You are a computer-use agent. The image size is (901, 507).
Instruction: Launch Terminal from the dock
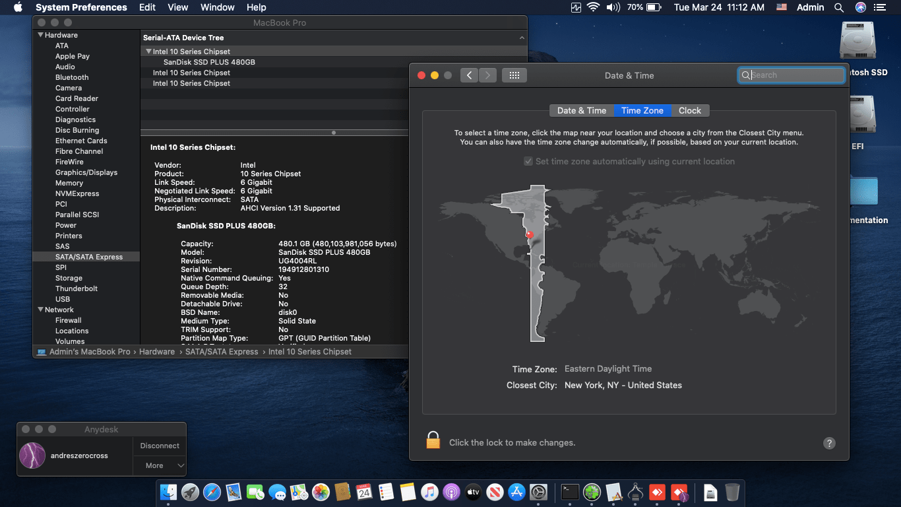[570, 492]
